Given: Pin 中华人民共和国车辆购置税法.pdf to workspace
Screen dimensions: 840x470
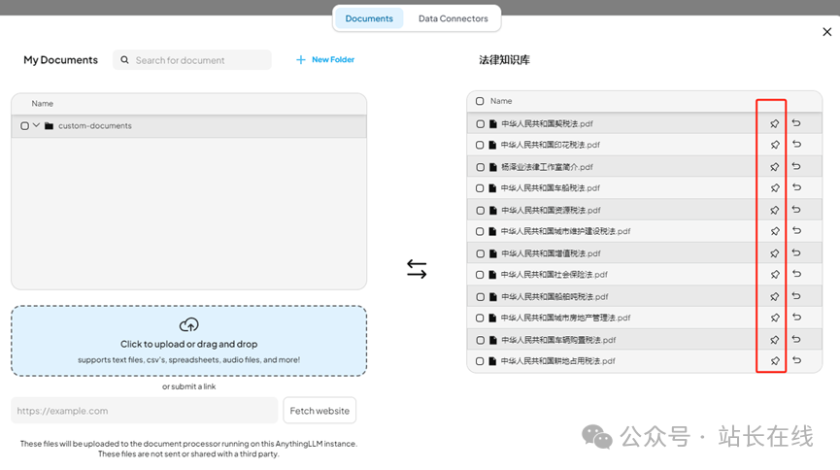Looking at the screenshot, I should click(x=775, y=340).
